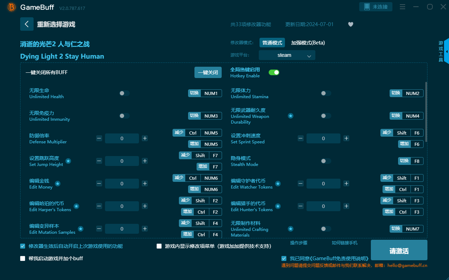Check launch game and add buff checkbox
The height and width of the screenshot is (280, 449).
point(23,258)
